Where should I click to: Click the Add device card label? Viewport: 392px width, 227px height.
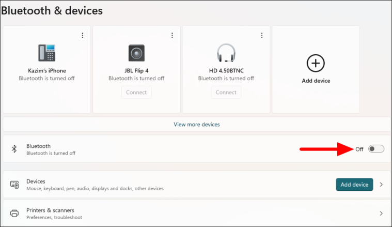point(316,81)
